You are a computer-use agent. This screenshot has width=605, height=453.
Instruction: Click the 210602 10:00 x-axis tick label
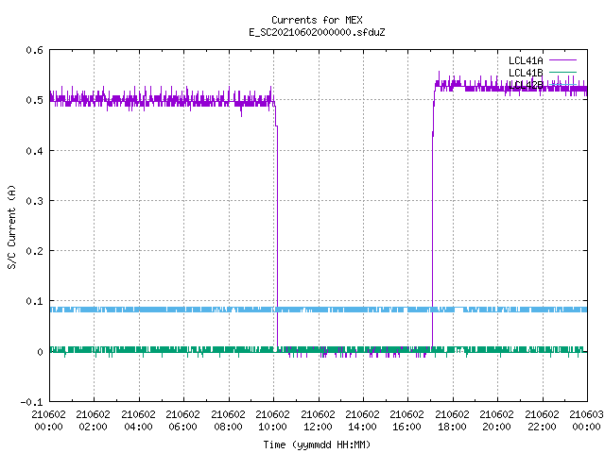pos(272,420)
